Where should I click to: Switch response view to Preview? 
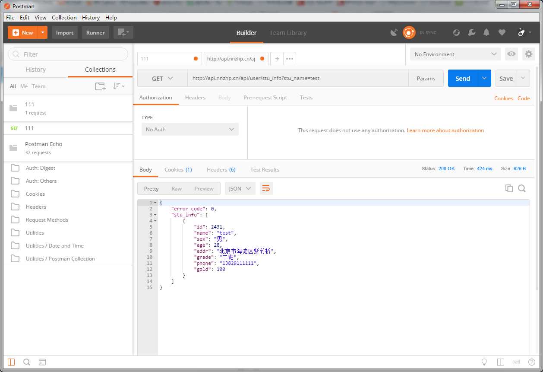tap(204, 188)
